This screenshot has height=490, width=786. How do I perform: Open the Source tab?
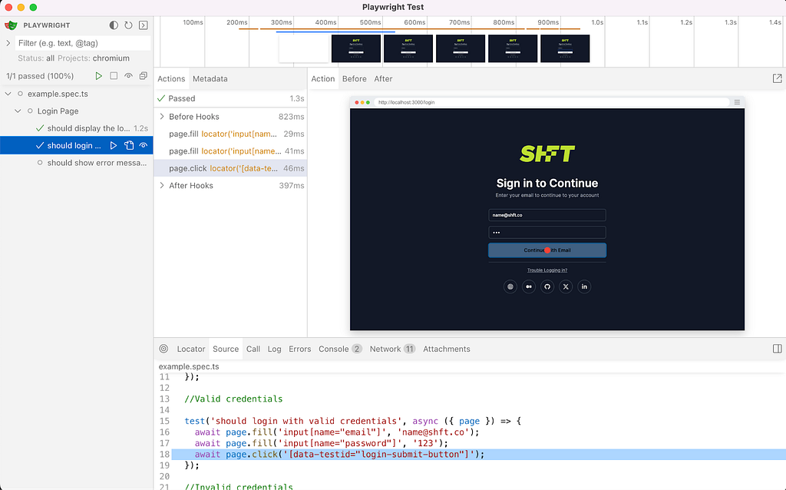point(226,349)
